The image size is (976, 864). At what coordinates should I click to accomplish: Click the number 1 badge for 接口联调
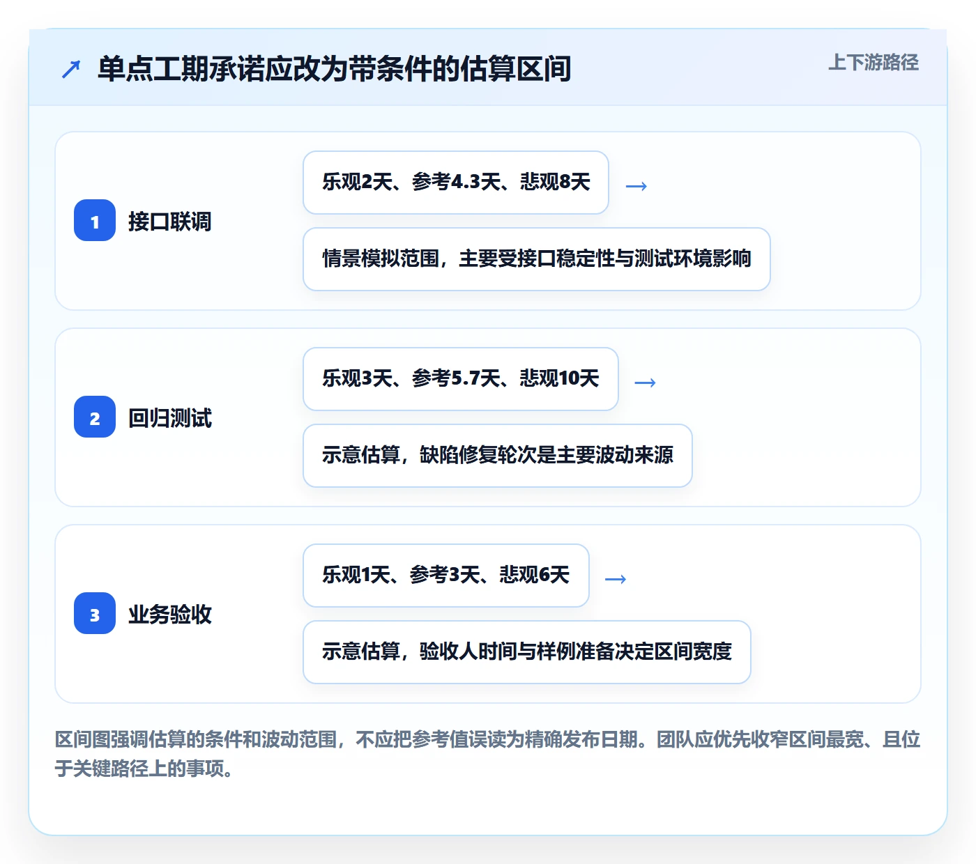(95, 220)
